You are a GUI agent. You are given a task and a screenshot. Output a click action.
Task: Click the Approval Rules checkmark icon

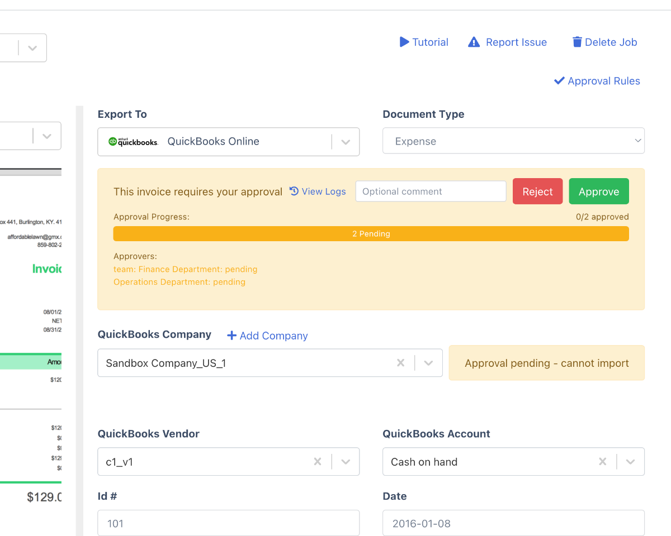coord(559,80)
